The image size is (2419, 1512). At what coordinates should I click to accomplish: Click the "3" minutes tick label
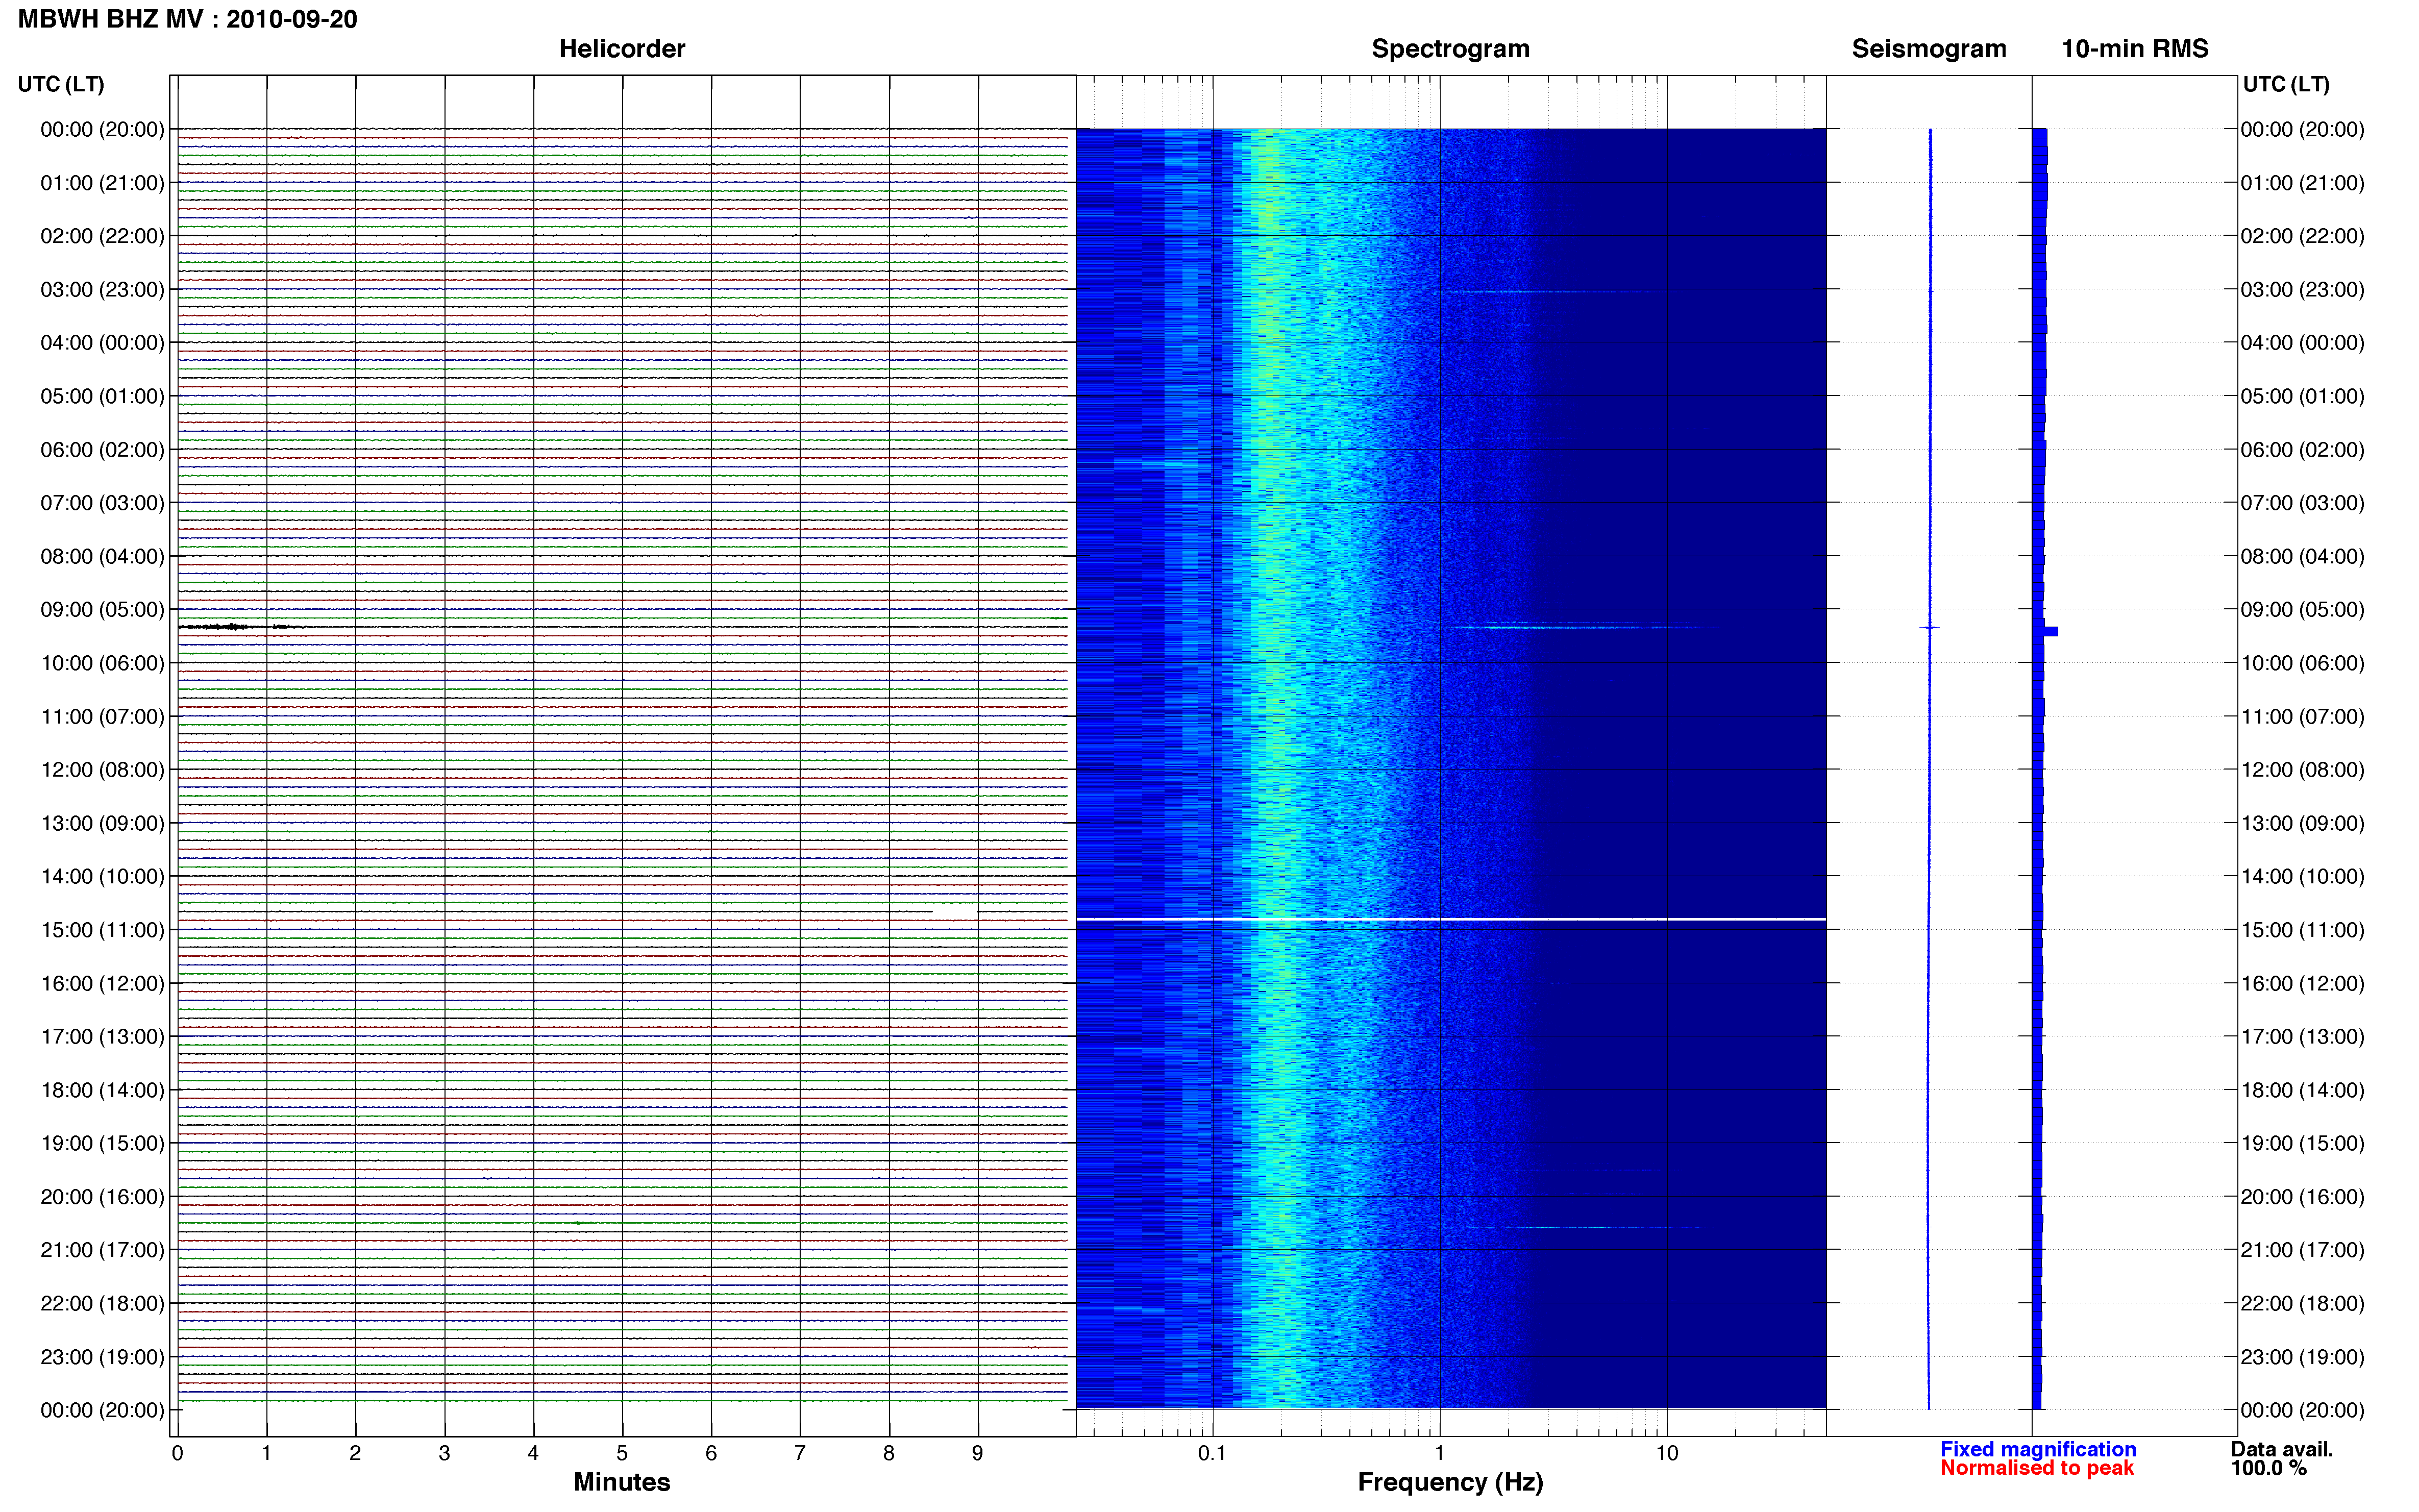[x=444, y=1453]
